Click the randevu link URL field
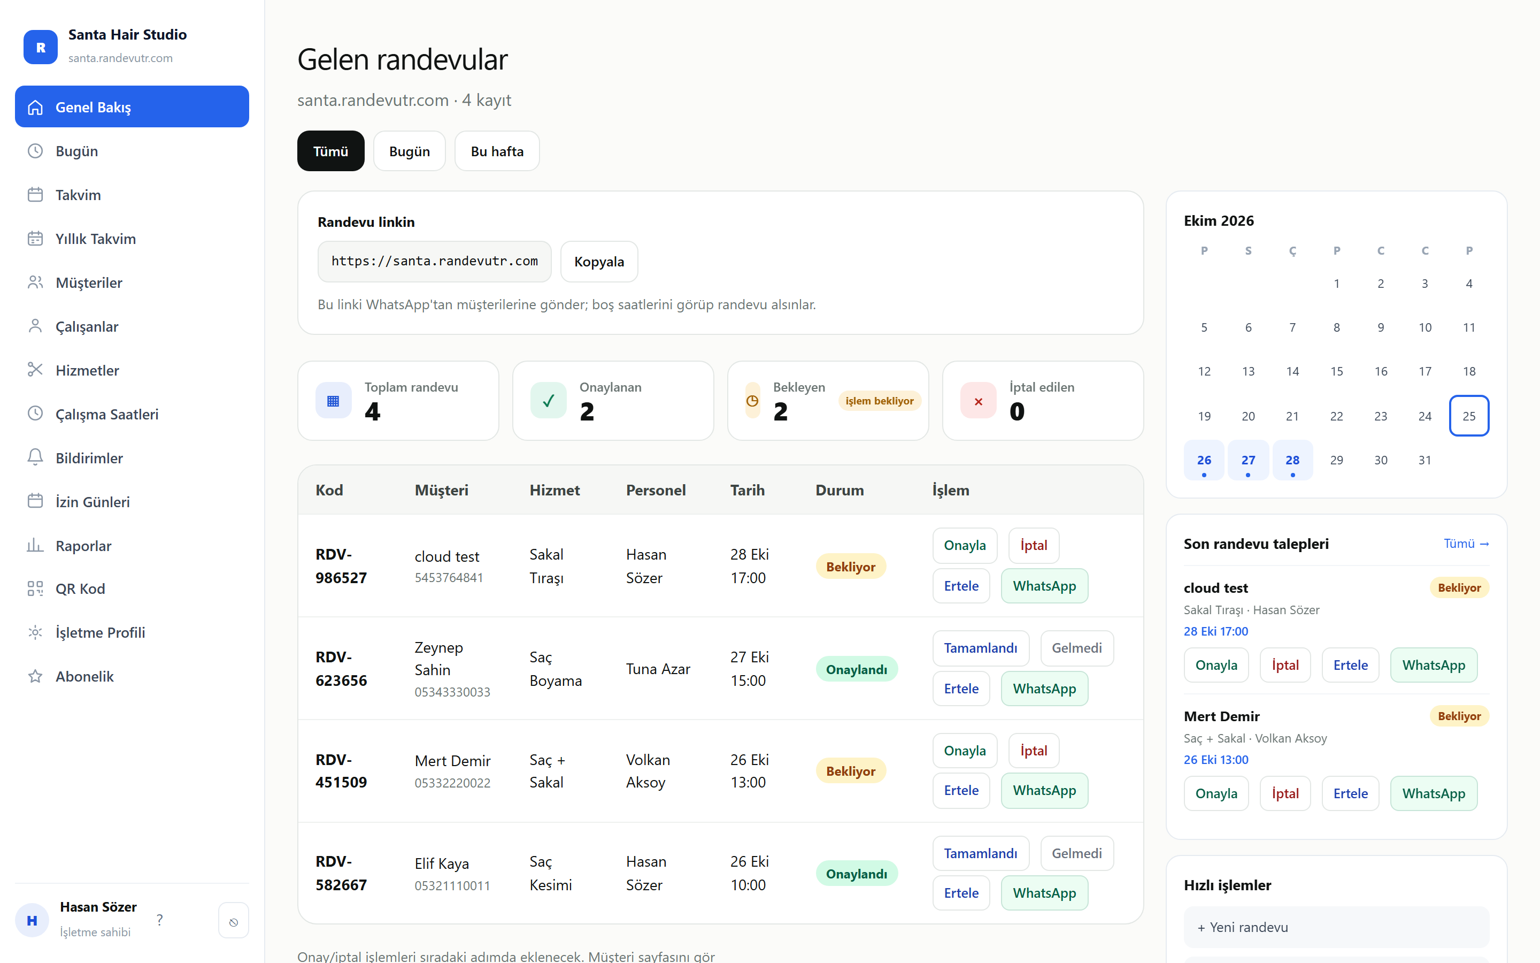Viewport: 1540px width, 963px height. 435,261
